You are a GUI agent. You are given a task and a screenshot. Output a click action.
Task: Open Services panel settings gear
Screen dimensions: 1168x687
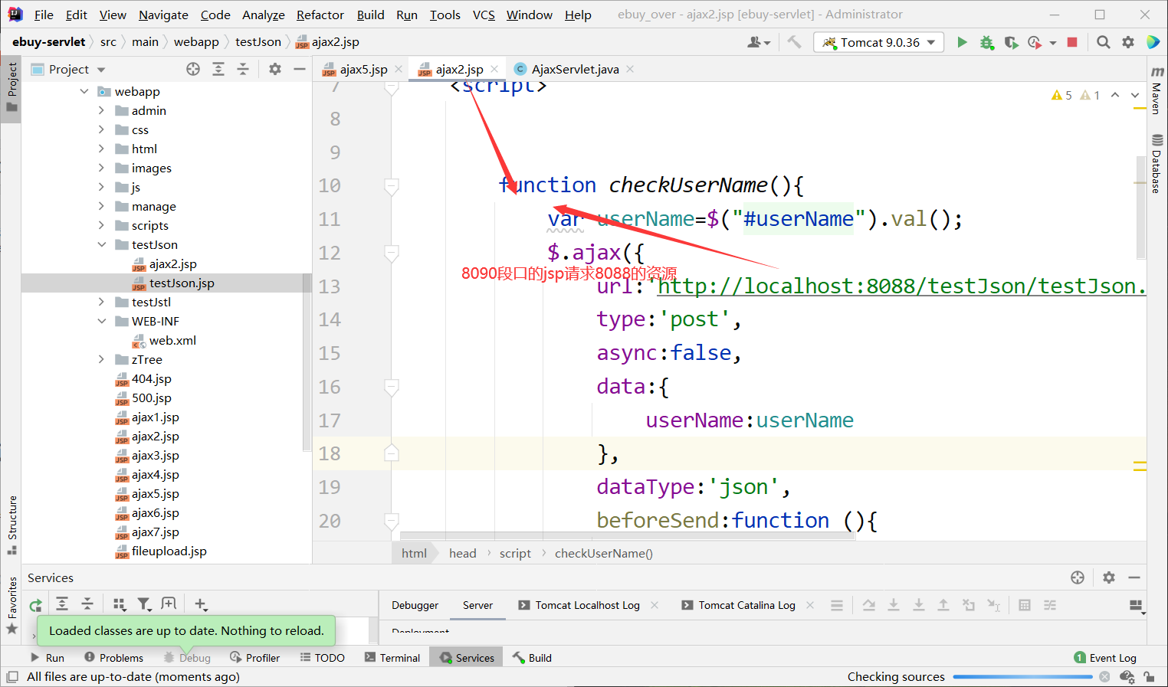[1109, 577]
